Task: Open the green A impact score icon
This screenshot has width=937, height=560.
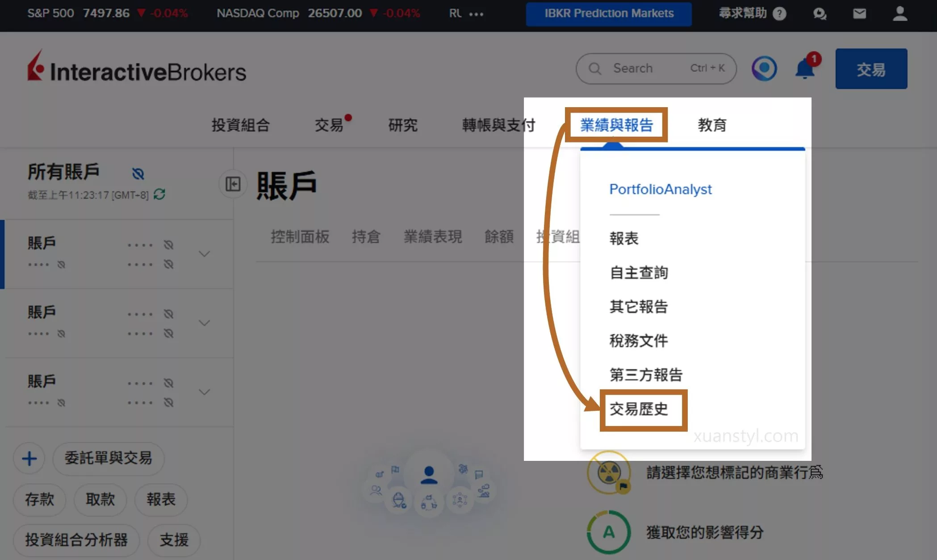Action: click(609, 532)
